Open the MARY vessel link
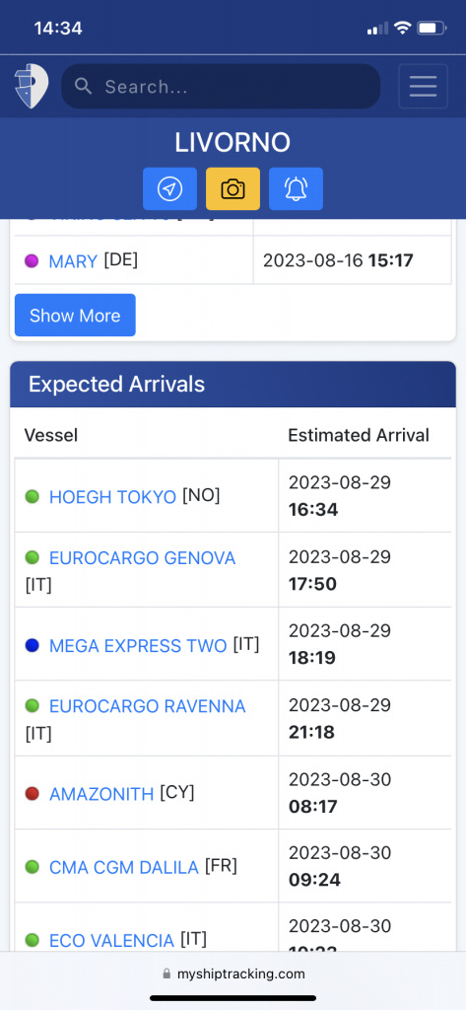This screenshot has width=466, height=1010. pyautogui.click(x=73, y=260)
